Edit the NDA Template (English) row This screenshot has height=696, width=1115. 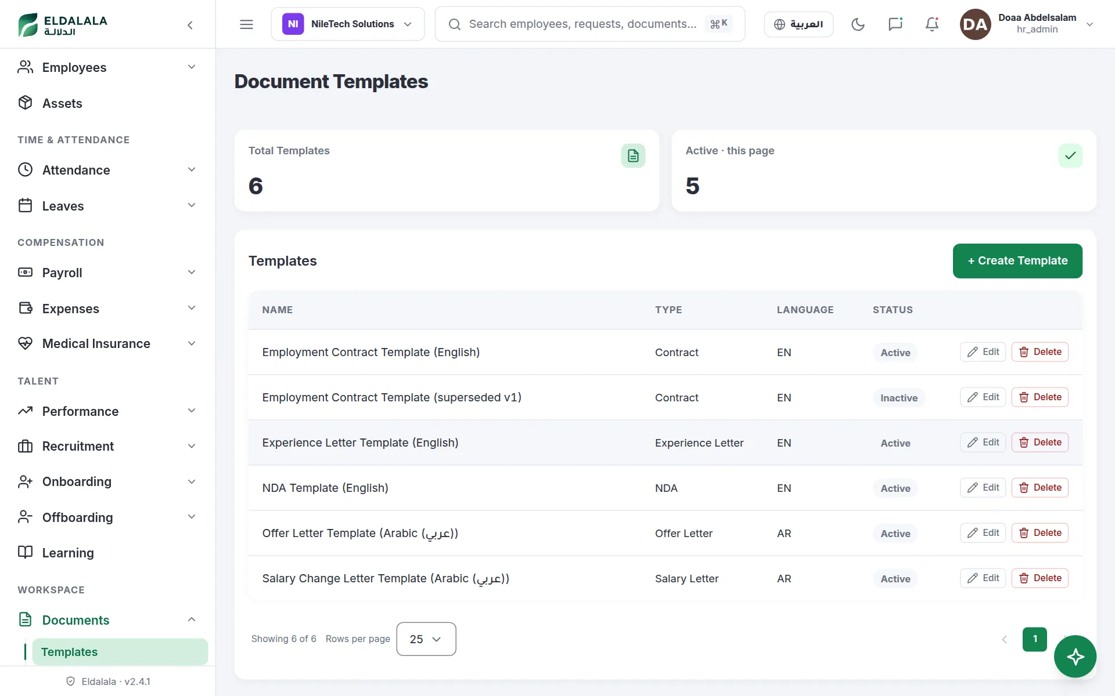pos(983,488)
